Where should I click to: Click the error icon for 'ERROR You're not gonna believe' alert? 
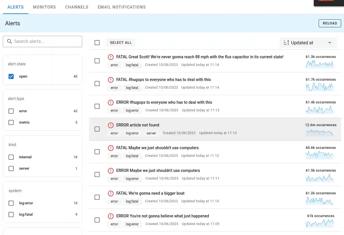[111, 216]
